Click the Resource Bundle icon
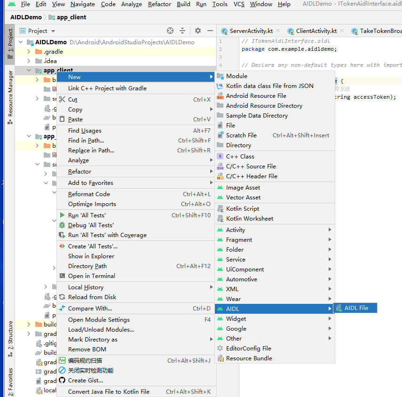 pyautogui.click(x=220, y=358)
